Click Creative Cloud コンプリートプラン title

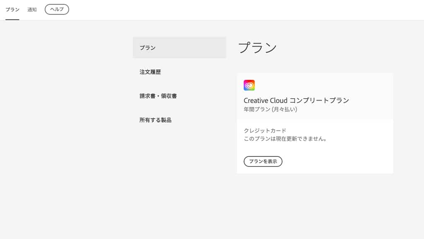tap(296, 101)
